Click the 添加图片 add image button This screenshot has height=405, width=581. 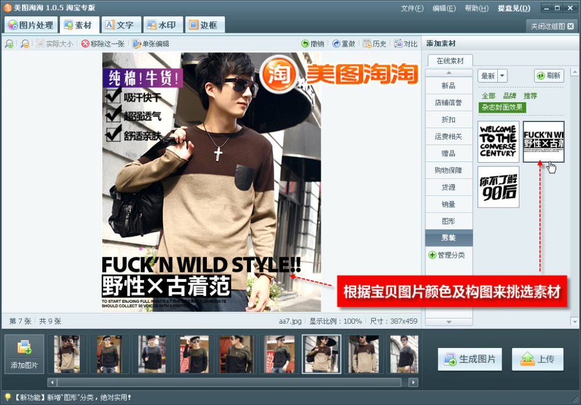24,354
